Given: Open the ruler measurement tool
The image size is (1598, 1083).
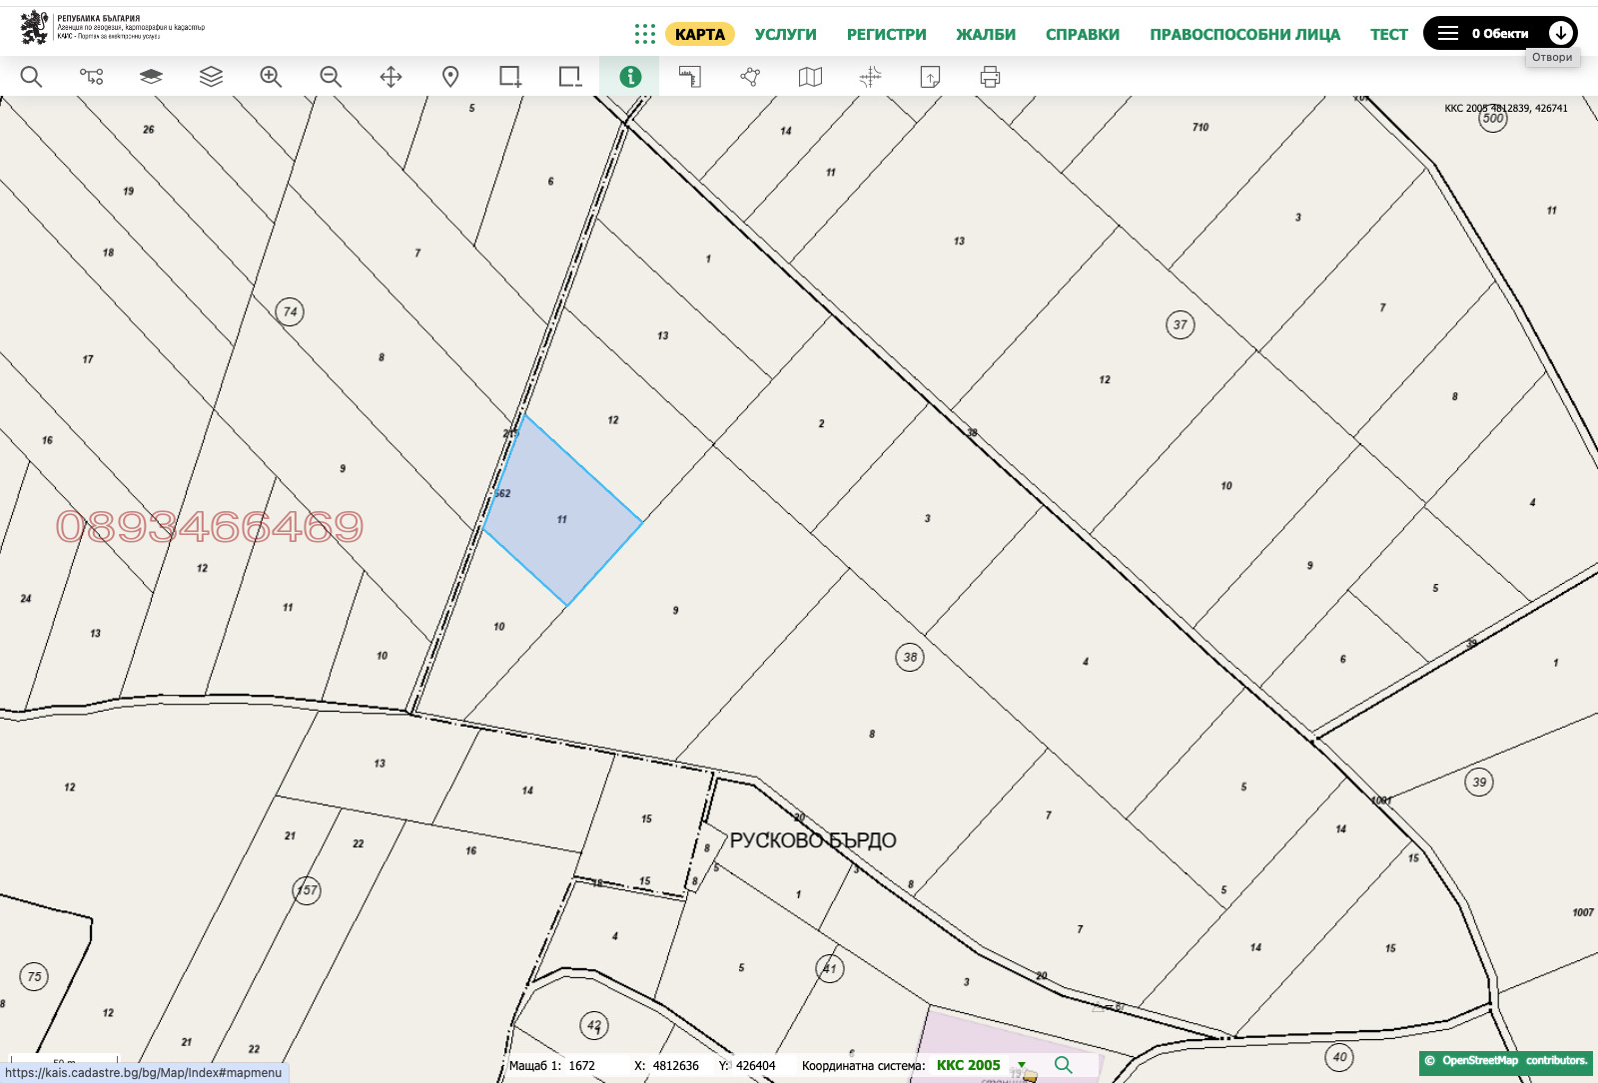Looking at the screenshot, I should 690,77.
